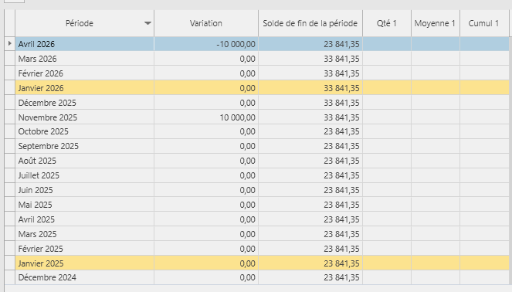Viewport: 512px width, 292px height.
Task: Select the Décembre 2024 period cell
Action: pos(85,277)
